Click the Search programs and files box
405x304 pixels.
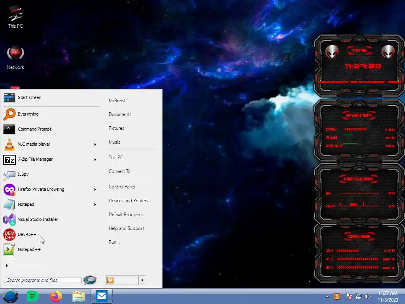(x=43, y=280)
